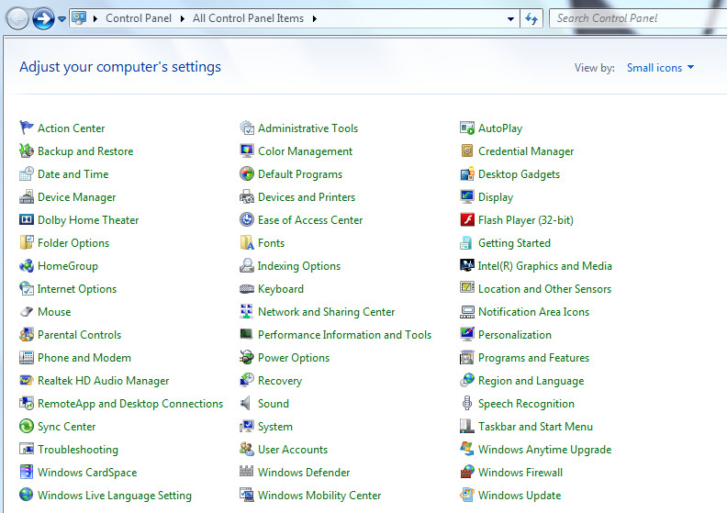
Task: Open the Dolby Home Theater icon
Action: point(27,219)
